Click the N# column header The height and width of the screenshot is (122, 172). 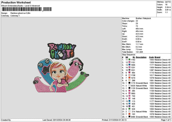click(127, 57)
